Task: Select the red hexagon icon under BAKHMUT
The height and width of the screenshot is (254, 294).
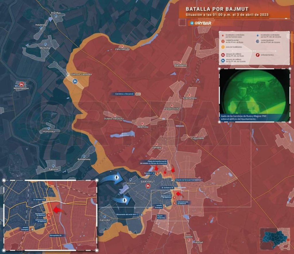Action: [148, 186]
